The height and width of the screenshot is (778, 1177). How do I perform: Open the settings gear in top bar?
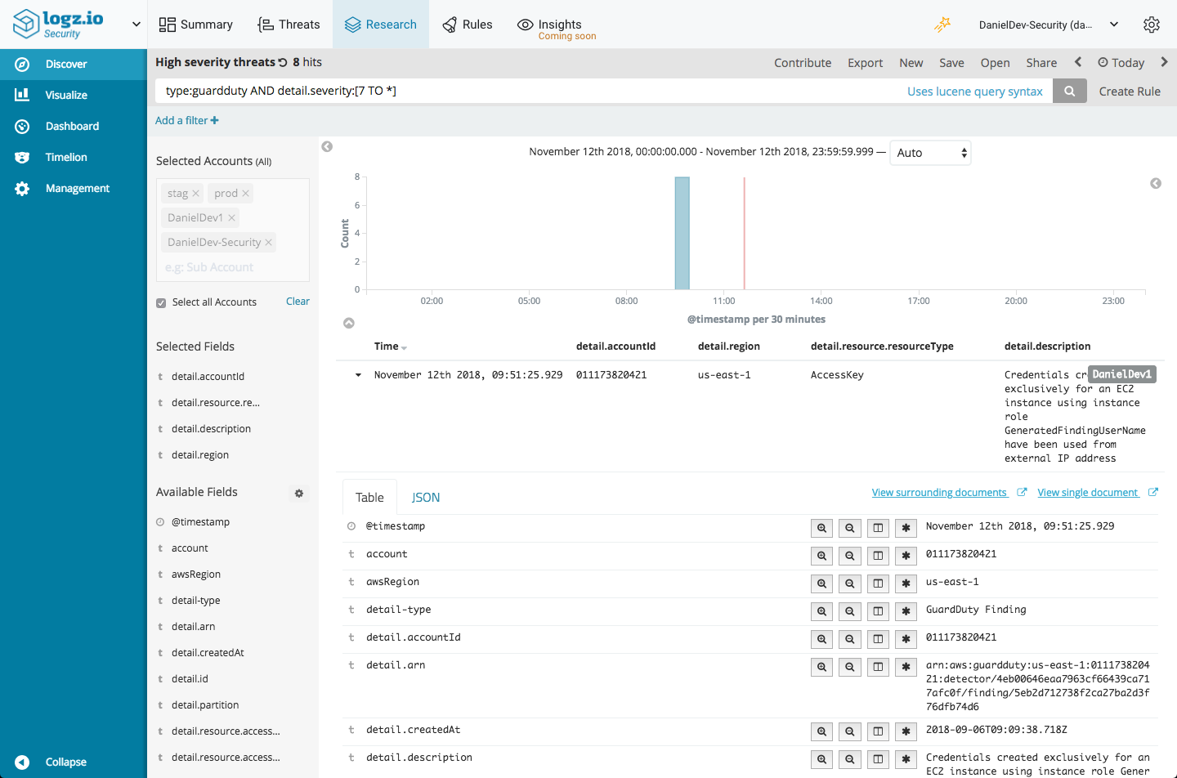tap(1152, 25)
